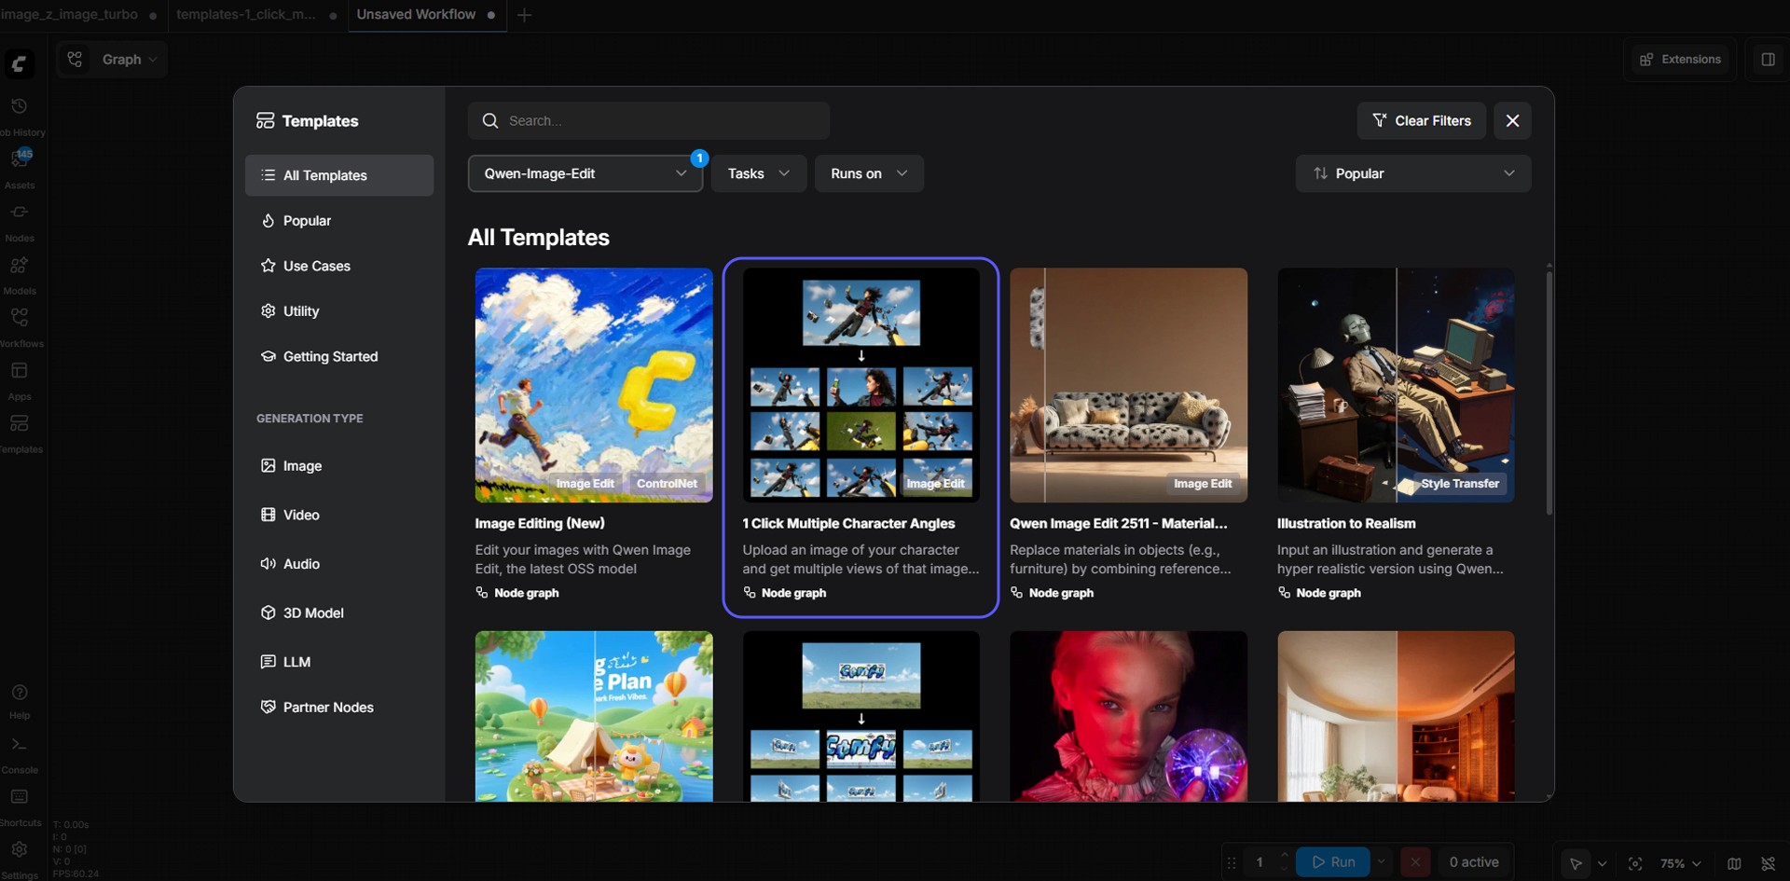
Task: Click the Run button
Action: [1333, 862]
